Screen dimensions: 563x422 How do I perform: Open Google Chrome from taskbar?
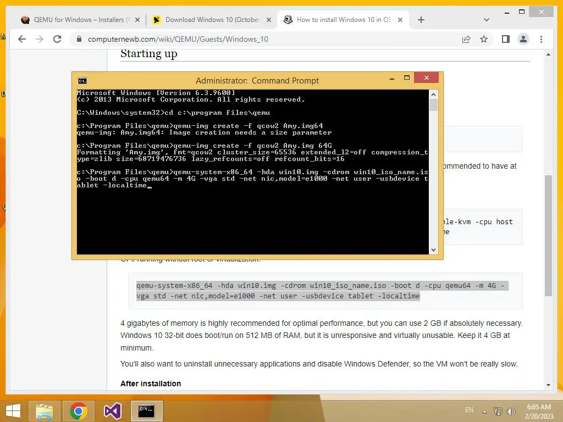[x=78, y=411]
